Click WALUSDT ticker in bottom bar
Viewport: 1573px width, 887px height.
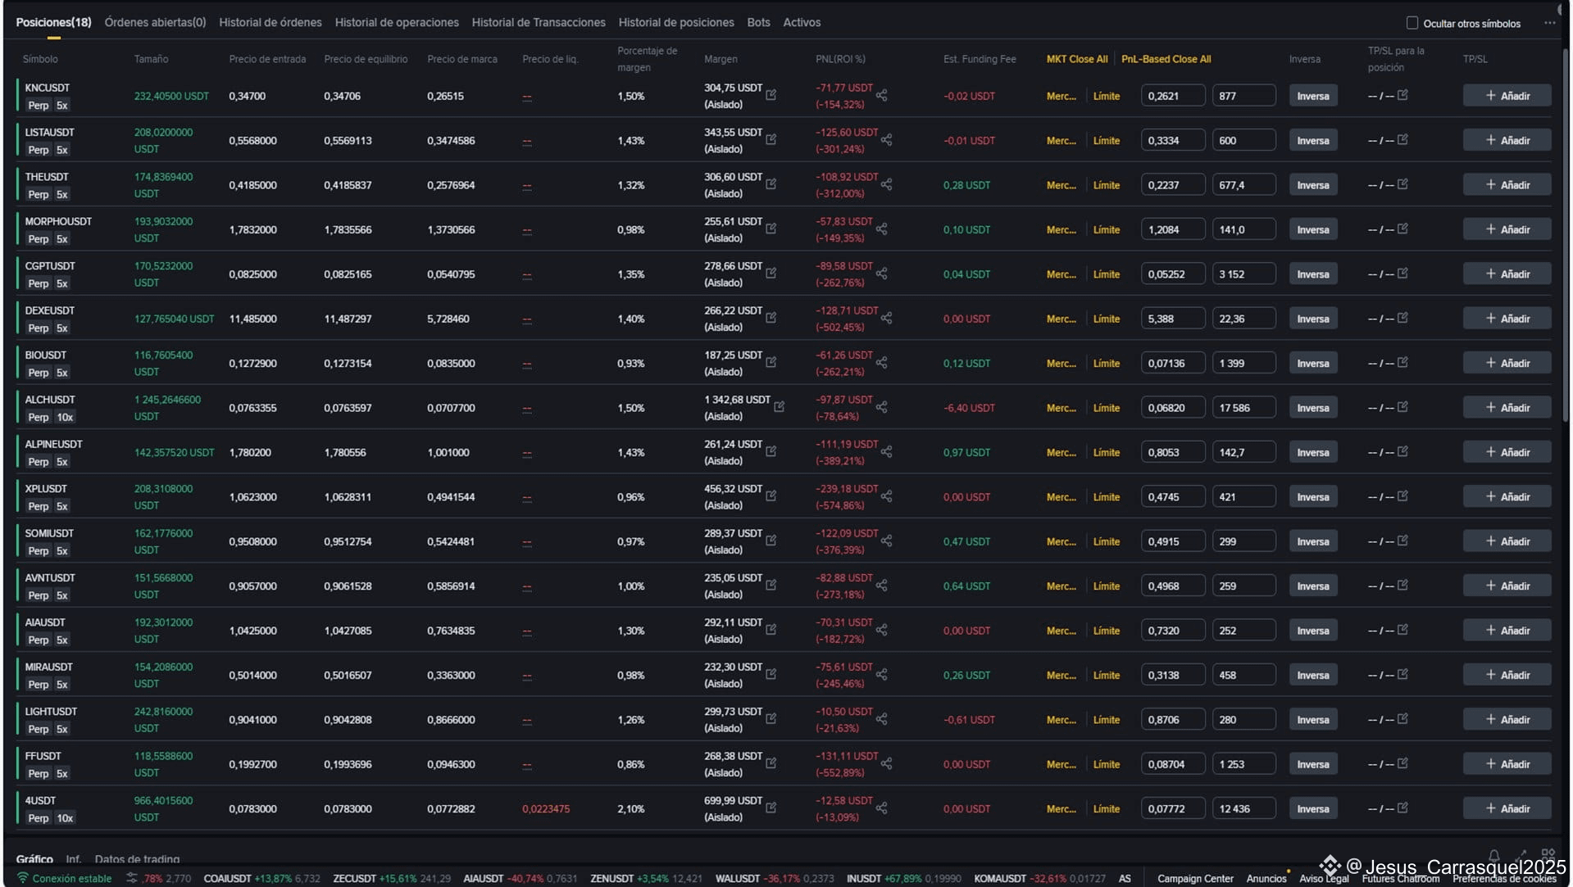775,878
